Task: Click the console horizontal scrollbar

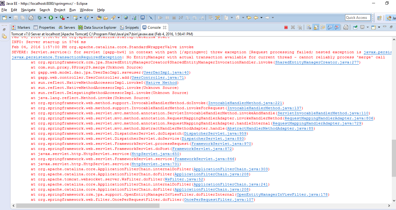Action: pyautogui.click(x=180, y=206)
